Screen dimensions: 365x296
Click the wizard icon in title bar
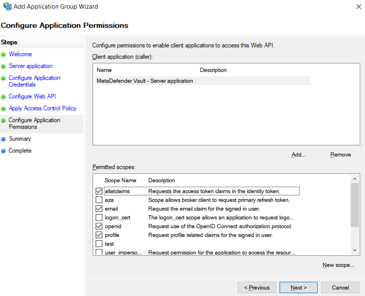[x=7, y=6]
